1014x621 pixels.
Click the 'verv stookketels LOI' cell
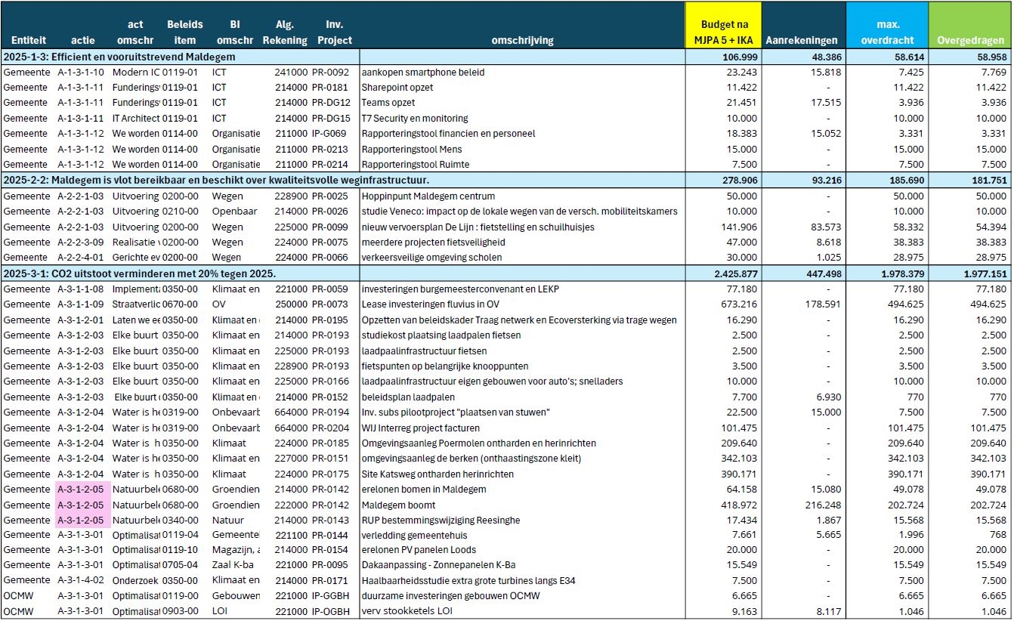(407, 611)
